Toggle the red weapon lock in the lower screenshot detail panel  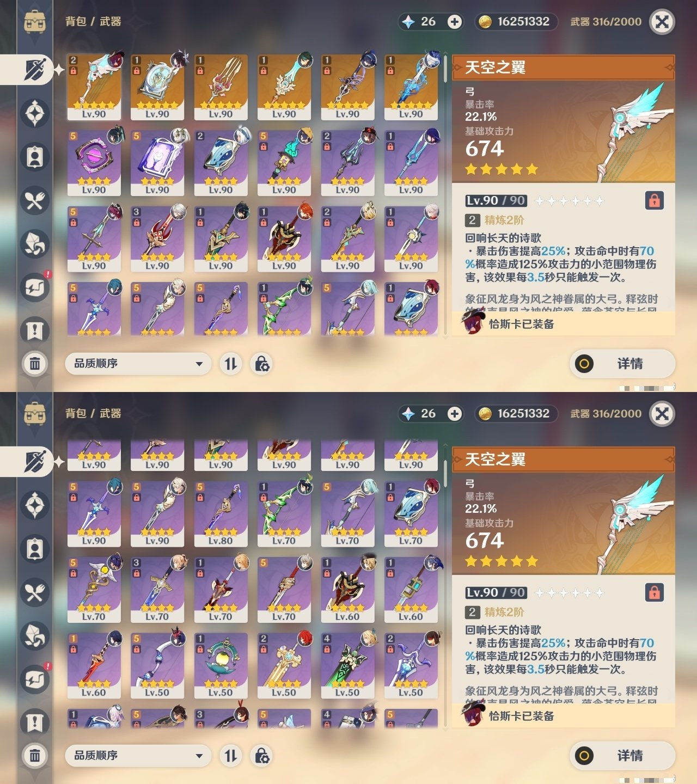[655, 592]
